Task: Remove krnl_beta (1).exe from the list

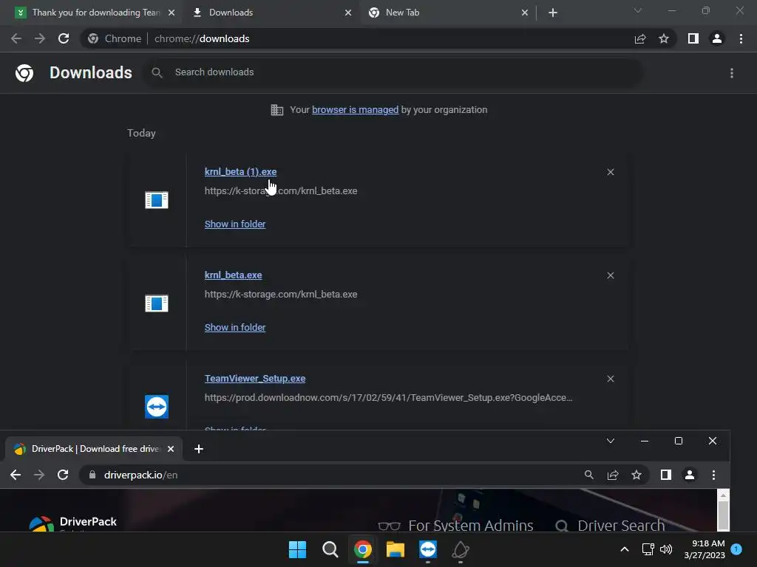Action: pyautogui.click(x=611, y=172)
